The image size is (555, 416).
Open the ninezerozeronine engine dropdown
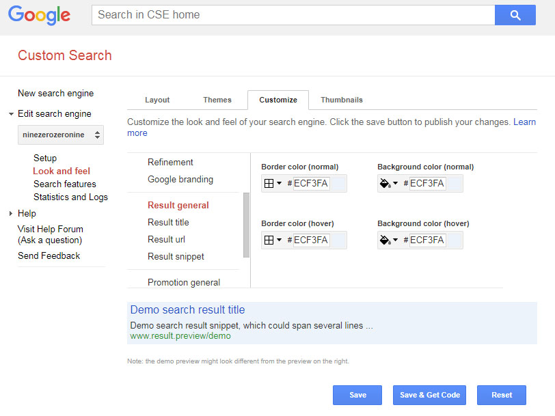(61, 135)
